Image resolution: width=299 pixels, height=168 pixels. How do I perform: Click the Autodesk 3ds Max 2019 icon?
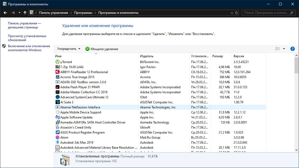tap(58, 142)
